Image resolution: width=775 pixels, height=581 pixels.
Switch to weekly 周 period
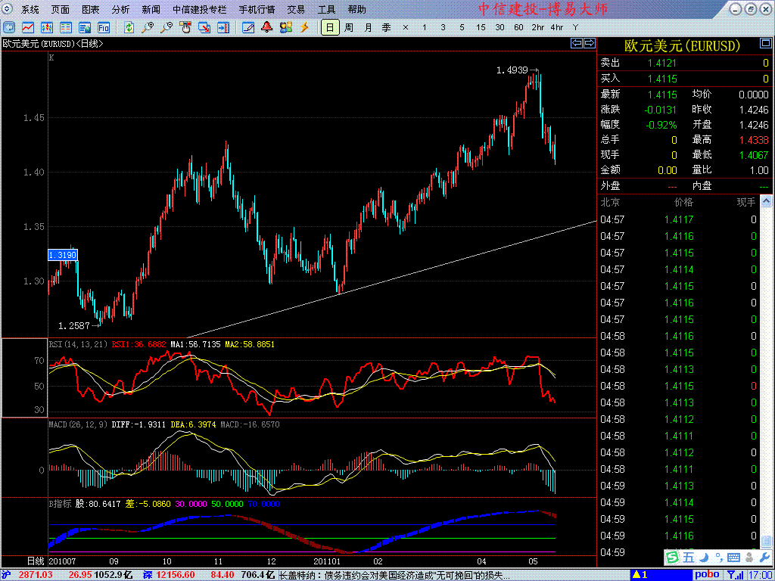349,27
